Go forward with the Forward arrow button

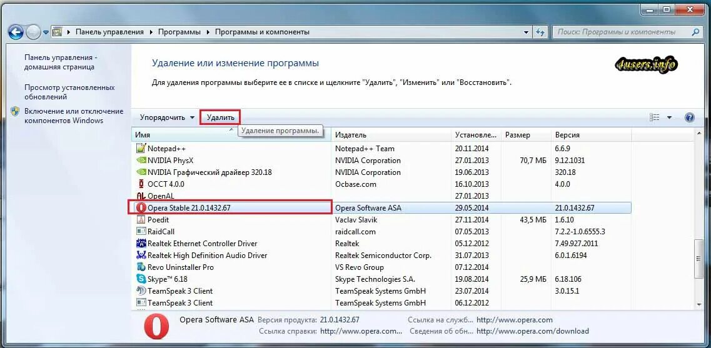33,32
